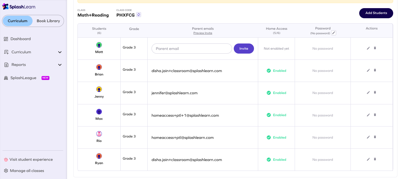Open the Preview Invite link
The height and width of the screenshot is (179, 403).
pyautogui.click(x=203, y=33)
